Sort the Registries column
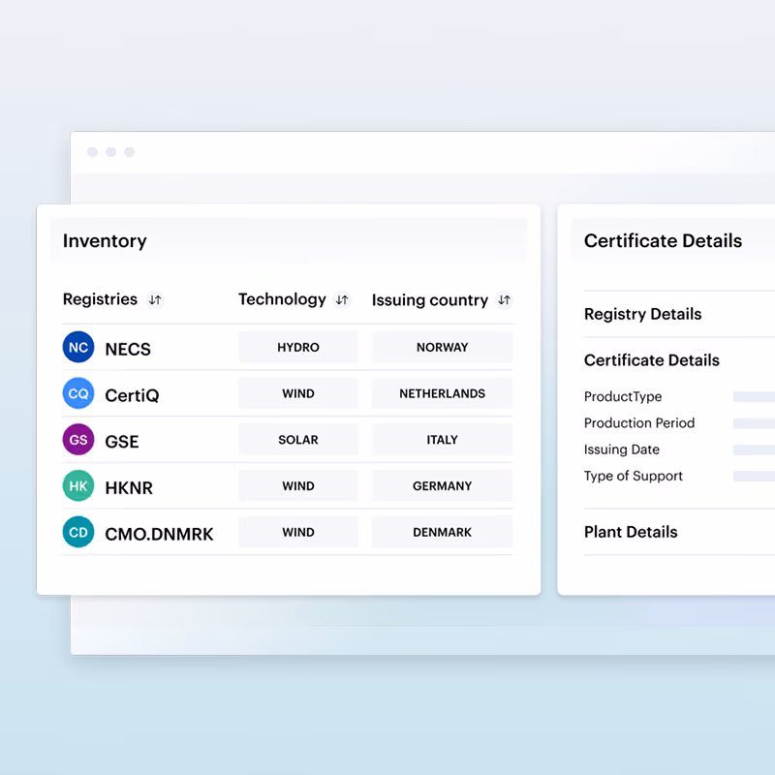 coord(155,299)
